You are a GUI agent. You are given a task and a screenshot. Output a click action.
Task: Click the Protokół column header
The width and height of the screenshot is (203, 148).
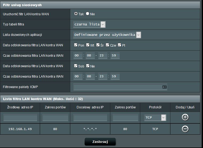pos(155,107)
